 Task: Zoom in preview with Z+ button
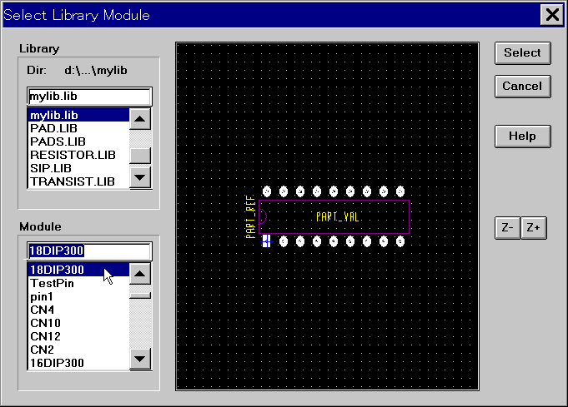tap(534, 228)
